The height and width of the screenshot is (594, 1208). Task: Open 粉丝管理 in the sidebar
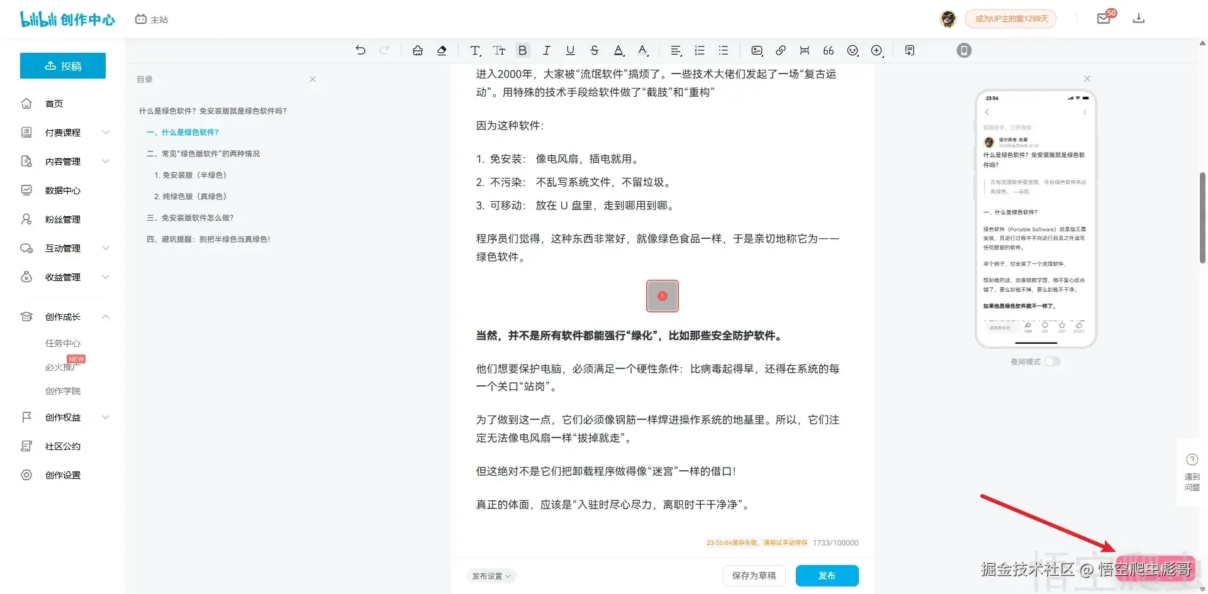(x=63, y=219)
